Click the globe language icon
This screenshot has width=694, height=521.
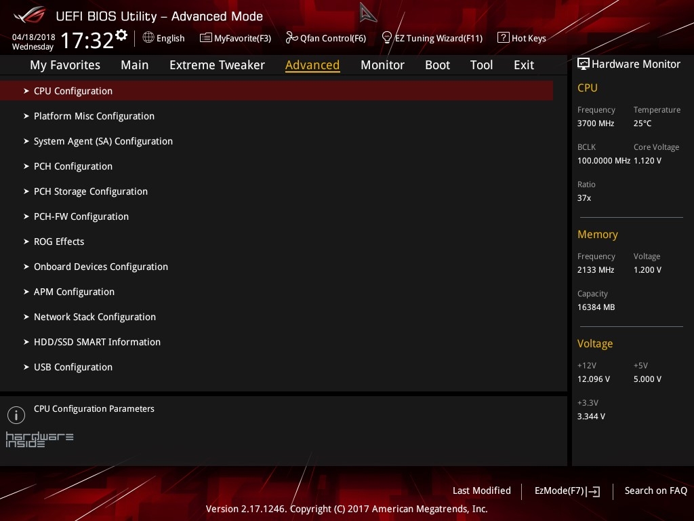click(148, 38)
